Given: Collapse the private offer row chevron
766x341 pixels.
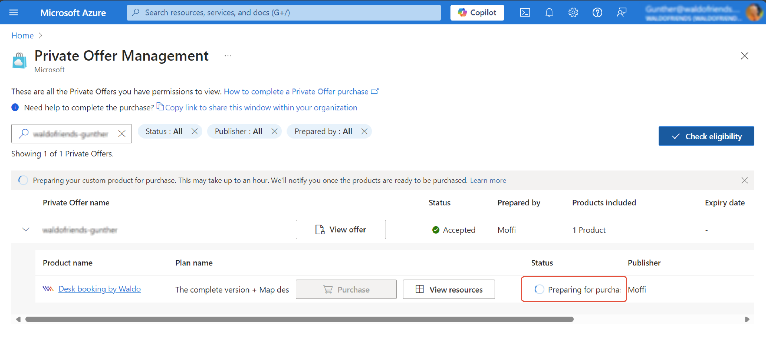Looking at the screenshot, I should pyautogui.click(x=26, y=229).
